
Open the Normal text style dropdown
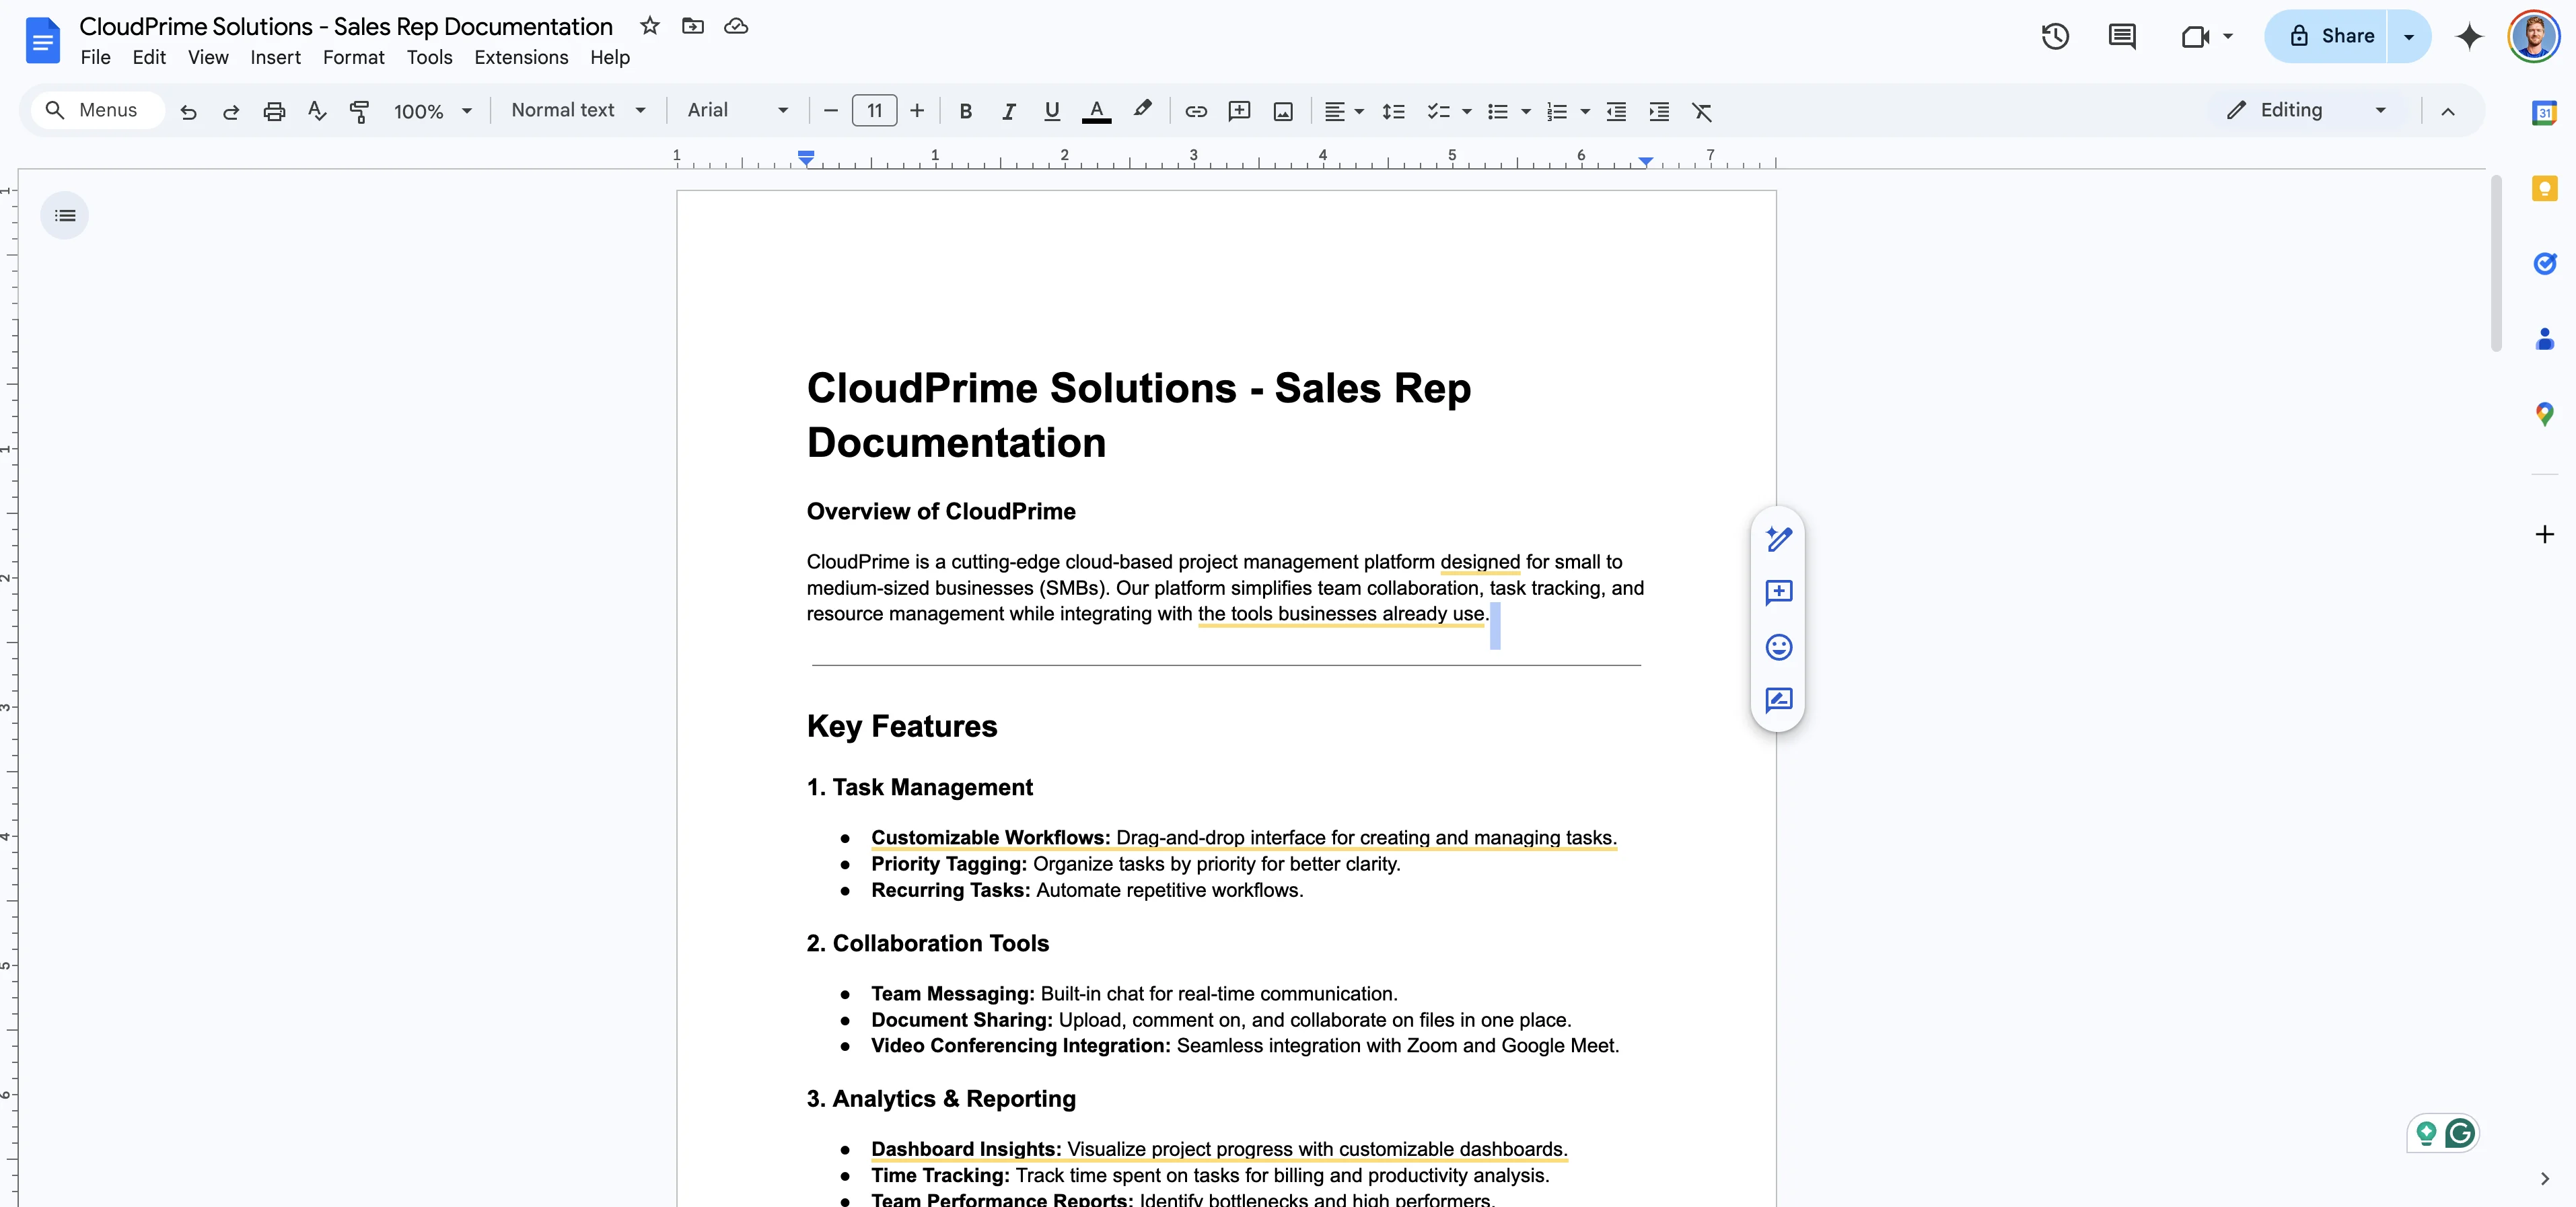[578, 111]
